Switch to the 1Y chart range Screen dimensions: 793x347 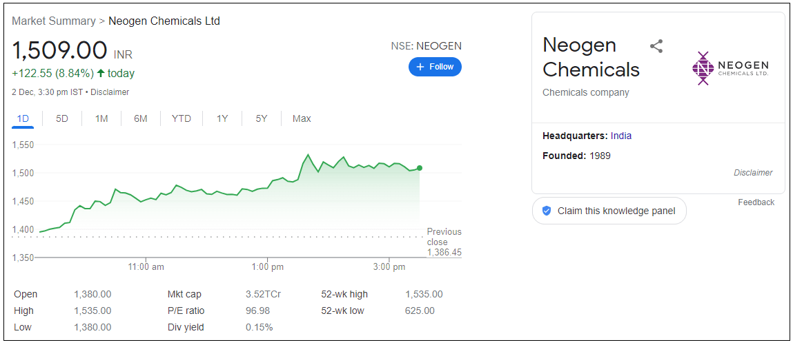[222, 119]
